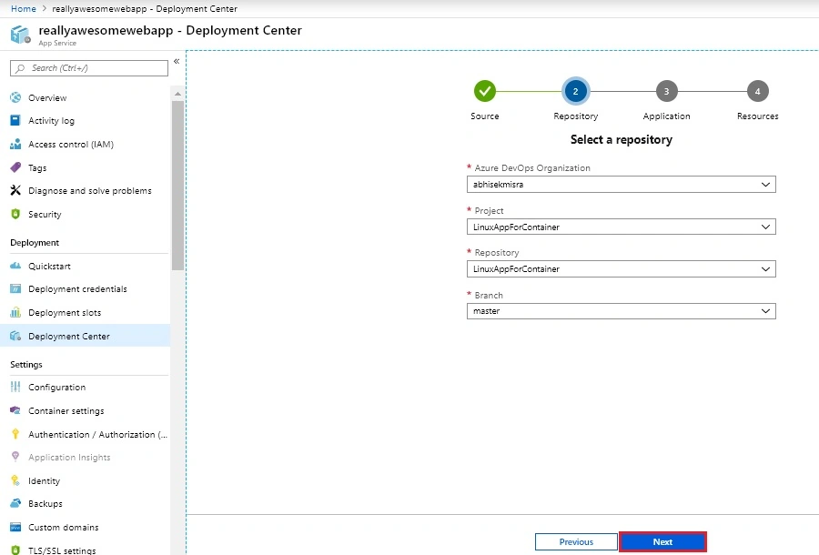Image resolution: width=819 pixels, height=555 pixels.
Task: Click the Deployment slots chart icon
Action: (15, 312)
